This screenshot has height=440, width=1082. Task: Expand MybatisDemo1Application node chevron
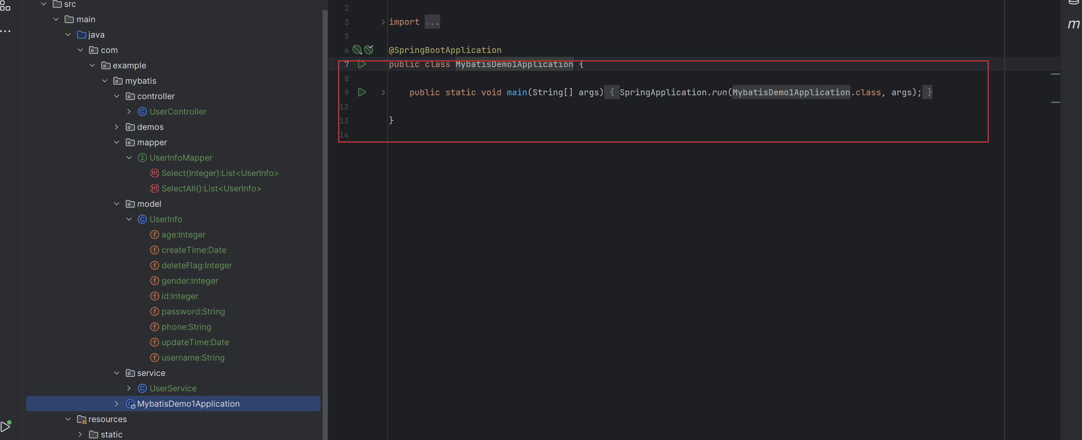(x=117, y=404)
